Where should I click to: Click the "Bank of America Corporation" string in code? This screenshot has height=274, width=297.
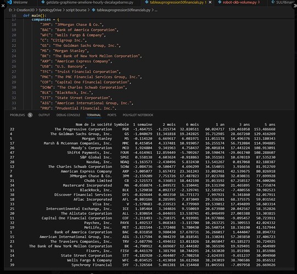[x=86, y=30]
